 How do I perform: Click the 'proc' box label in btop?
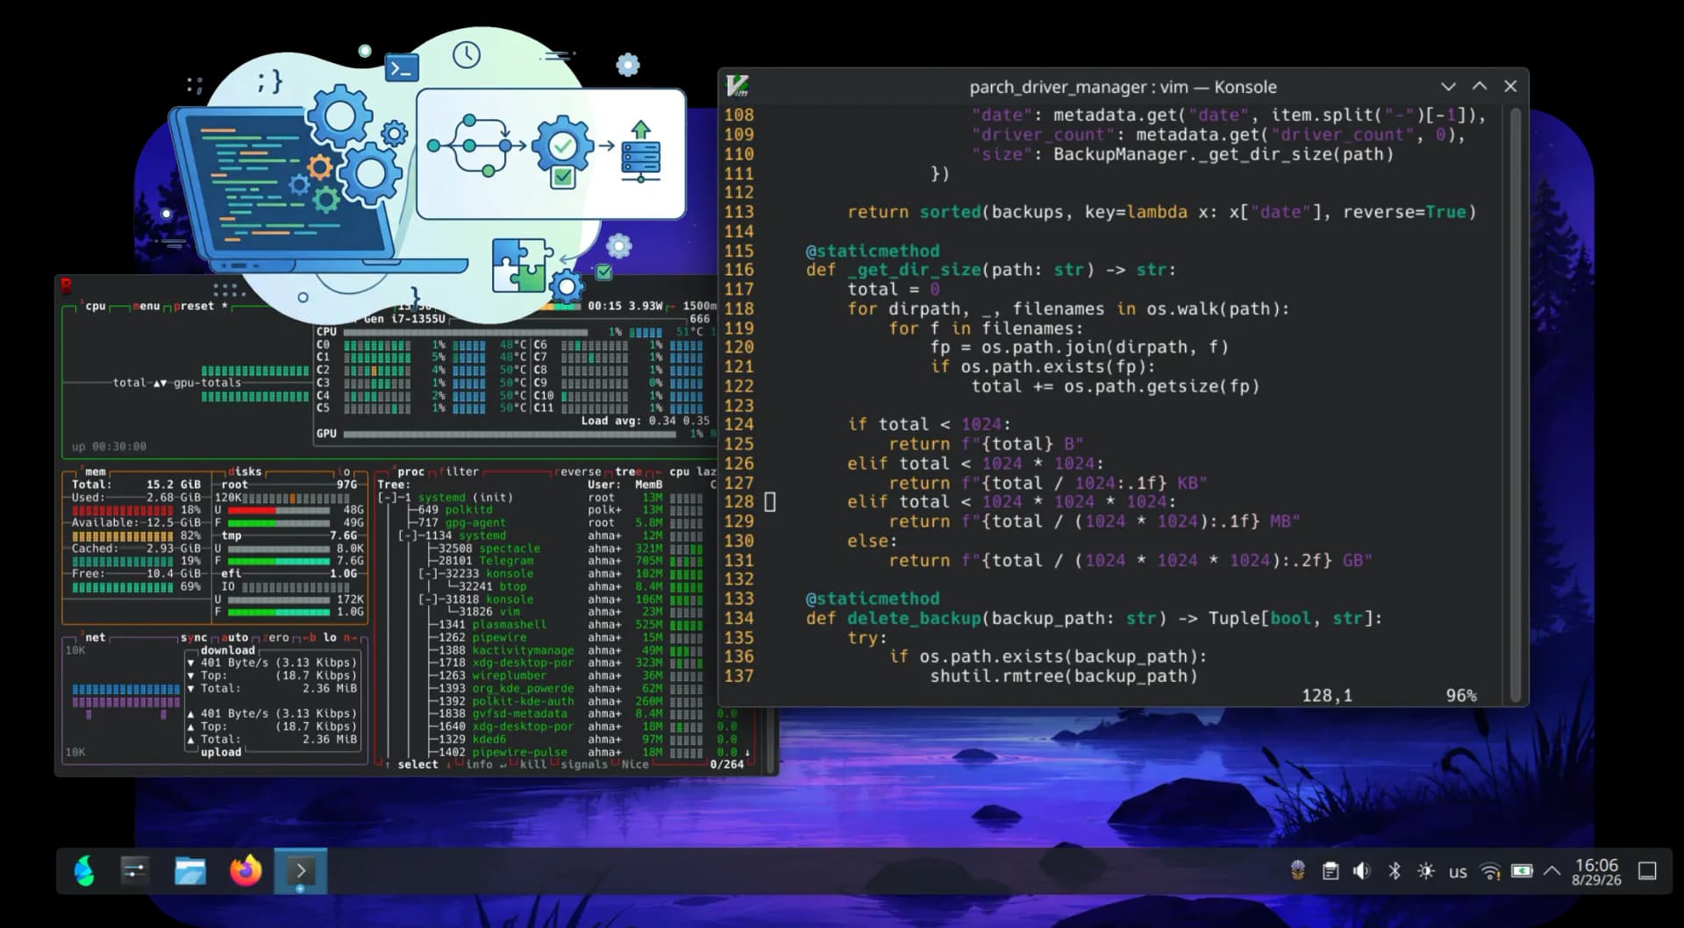tap(410, 471)
